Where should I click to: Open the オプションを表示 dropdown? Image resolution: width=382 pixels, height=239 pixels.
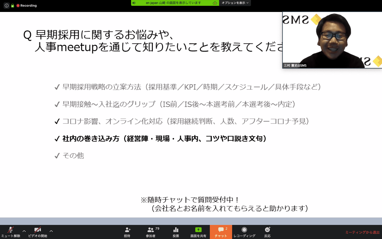point(235,3)
